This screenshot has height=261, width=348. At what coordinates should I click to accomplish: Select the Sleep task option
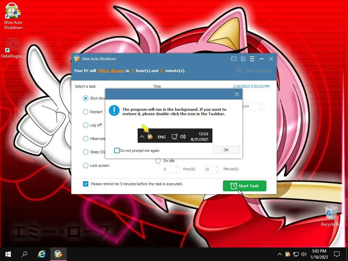(85, 152)
